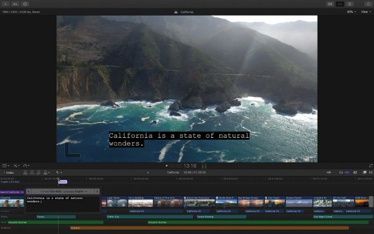Click the viewer play button
This screenshot has width=374, height=234.
tap(167, 166)
